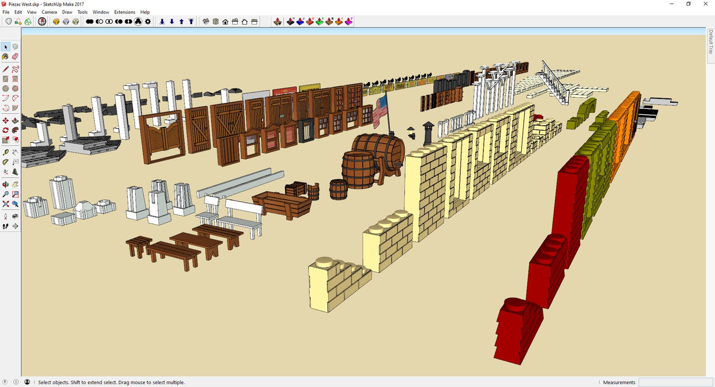
Task: Open the Edit menu
Action: coord(18,12)
